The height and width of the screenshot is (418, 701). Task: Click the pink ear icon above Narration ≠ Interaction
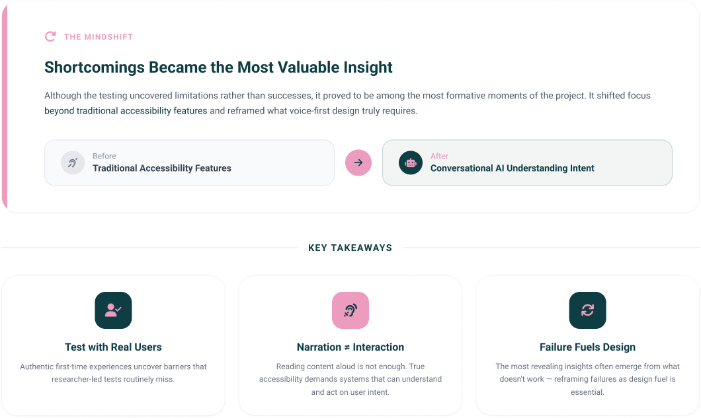coord(350,310)
